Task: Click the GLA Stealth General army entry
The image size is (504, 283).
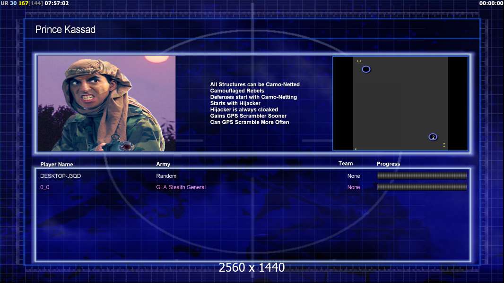Action: tap(181, 187)
